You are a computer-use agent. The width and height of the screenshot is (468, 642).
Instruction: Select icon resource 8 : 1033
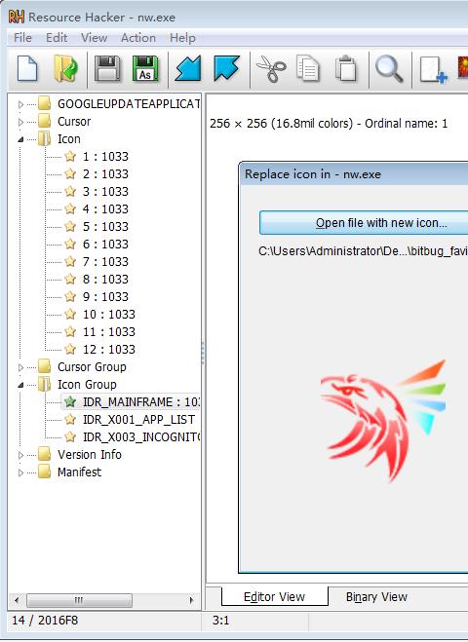coord(105,280)
